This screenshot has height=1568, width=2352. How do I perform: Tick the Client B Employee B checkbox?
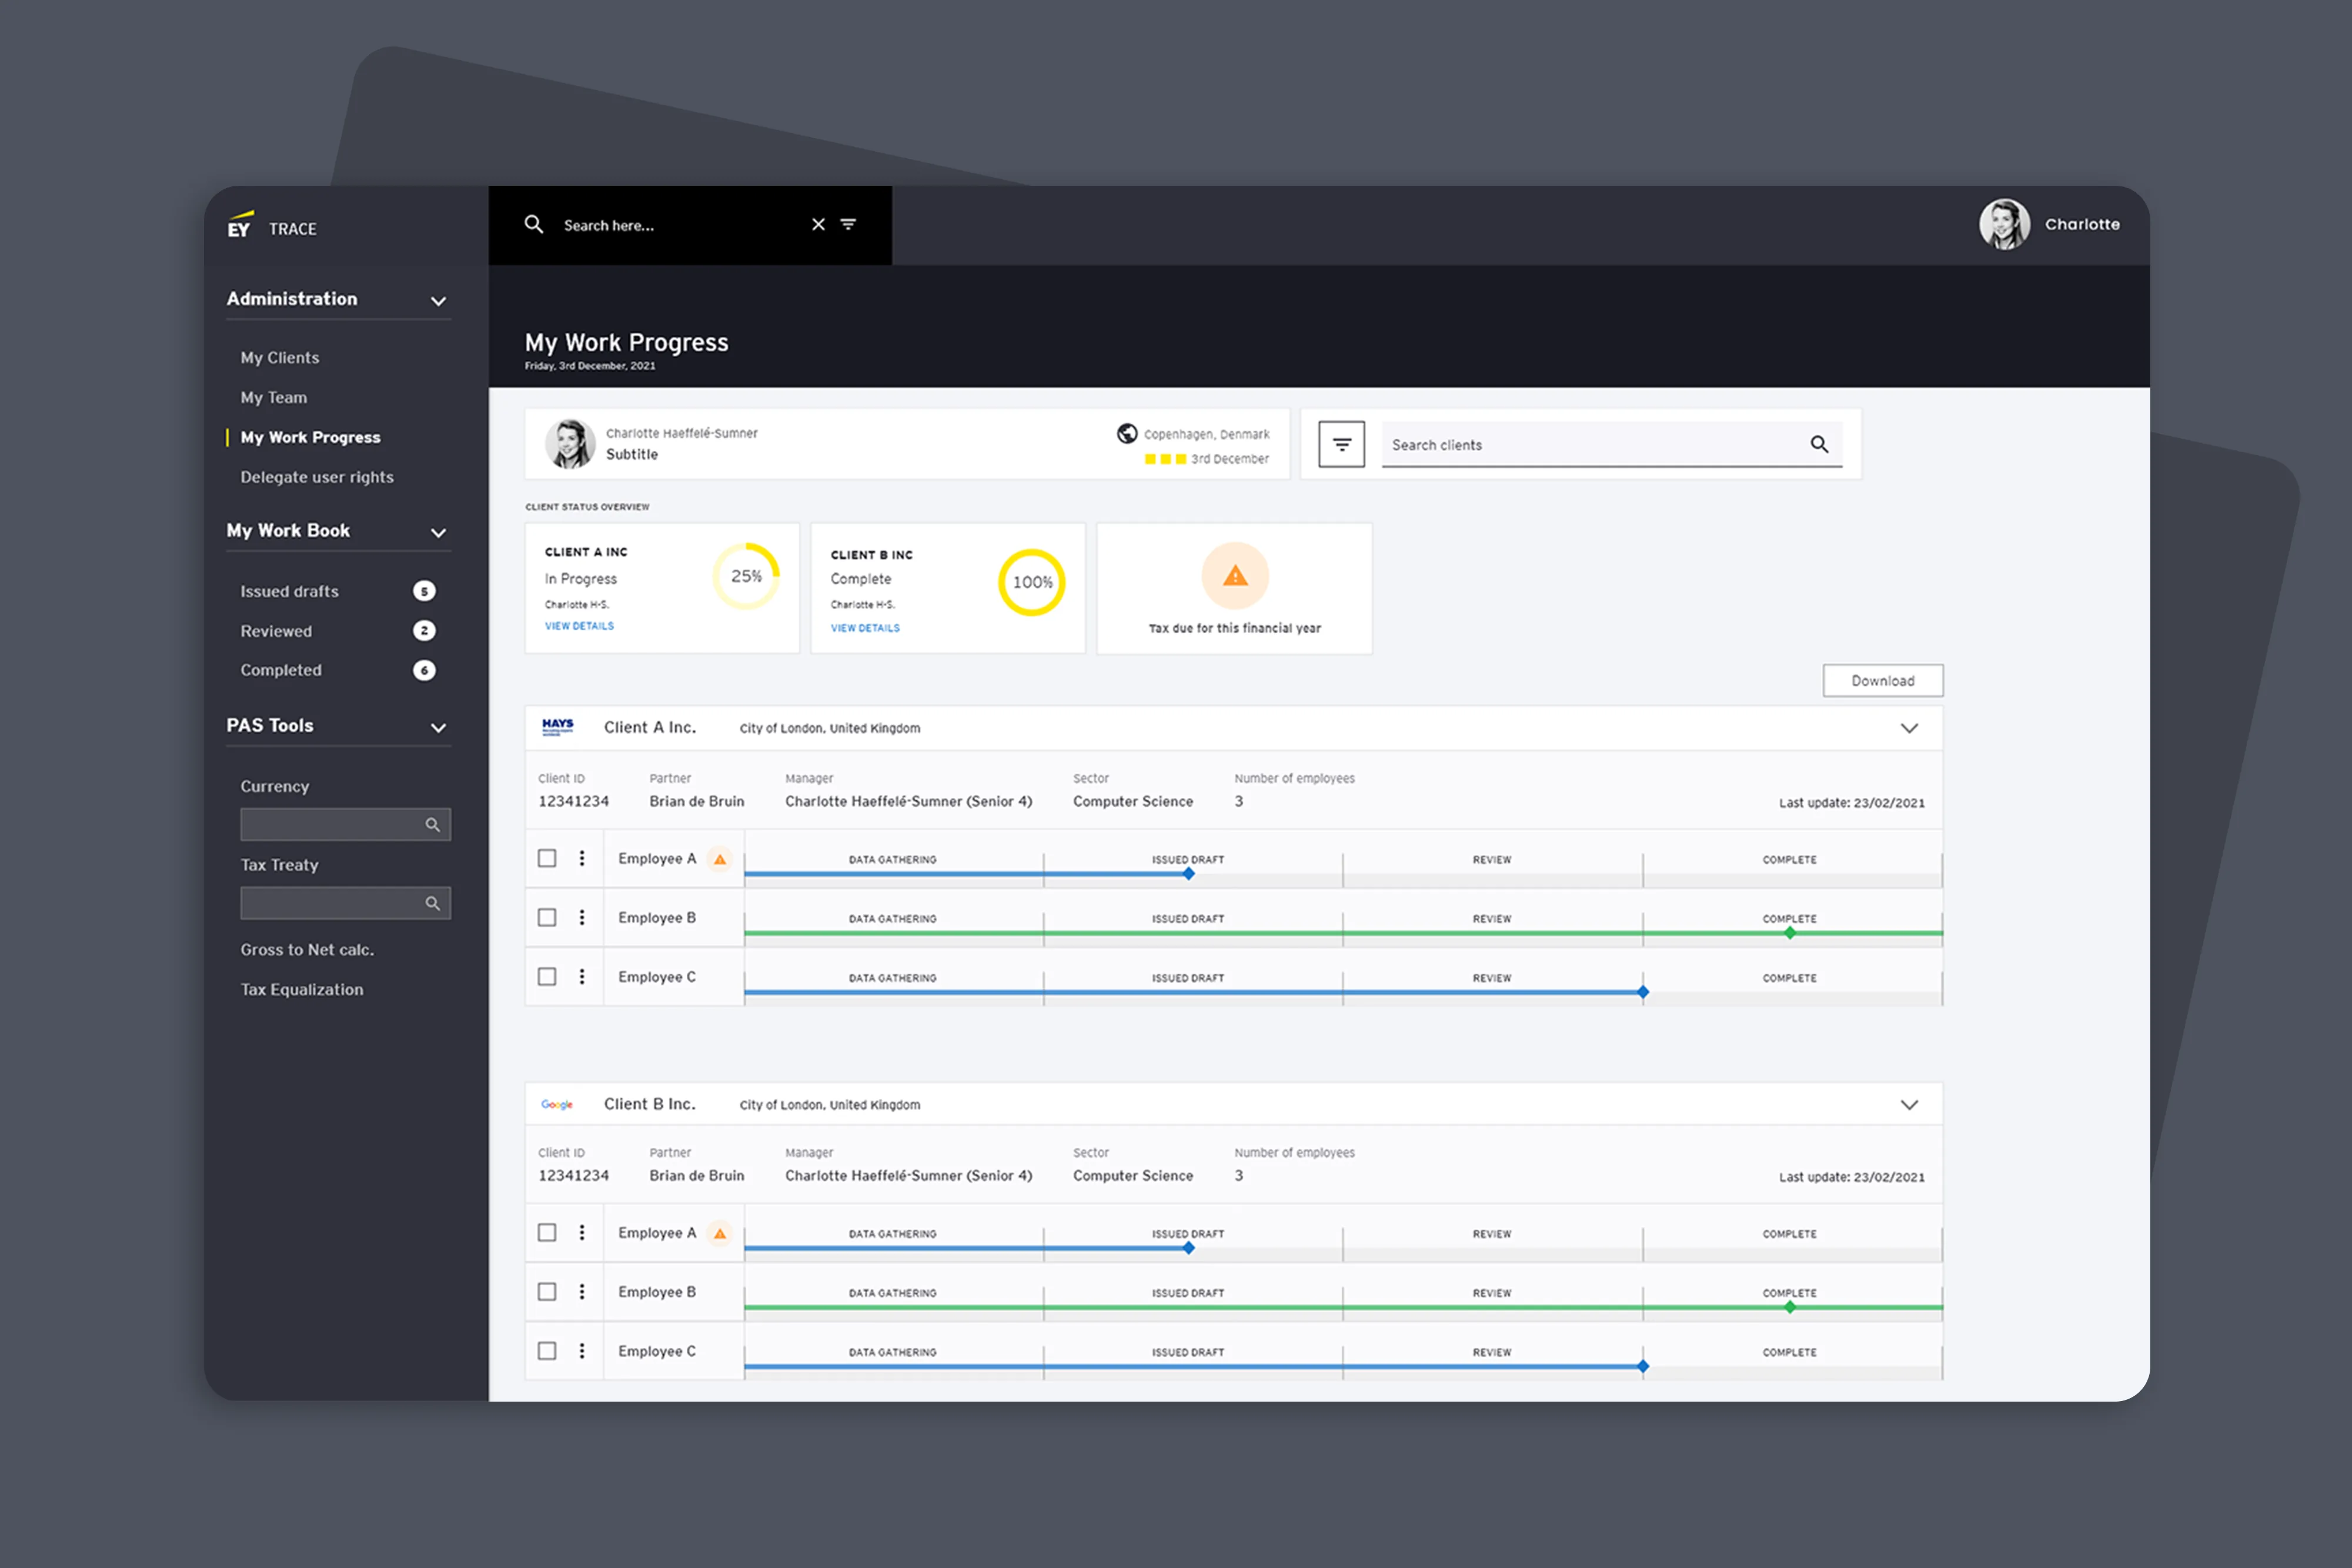click(547, 1291)
